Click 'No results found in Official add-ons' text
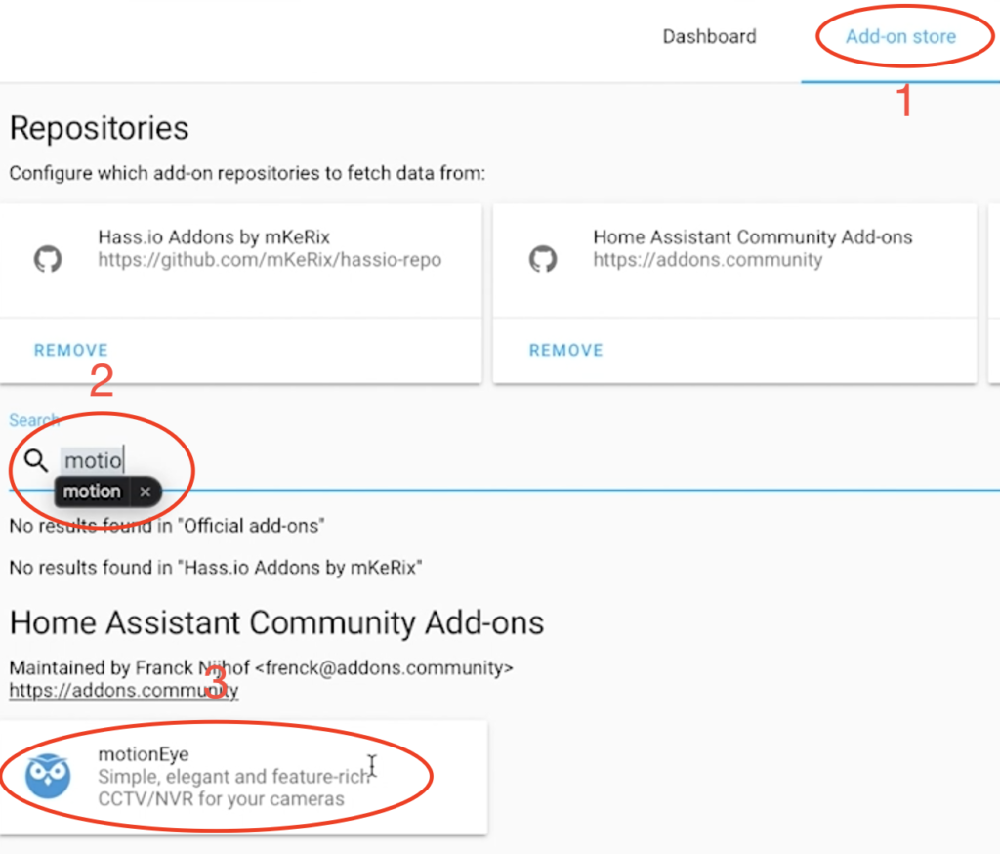The height and width of the screenshot is (854, 1000). click(167, 526)
